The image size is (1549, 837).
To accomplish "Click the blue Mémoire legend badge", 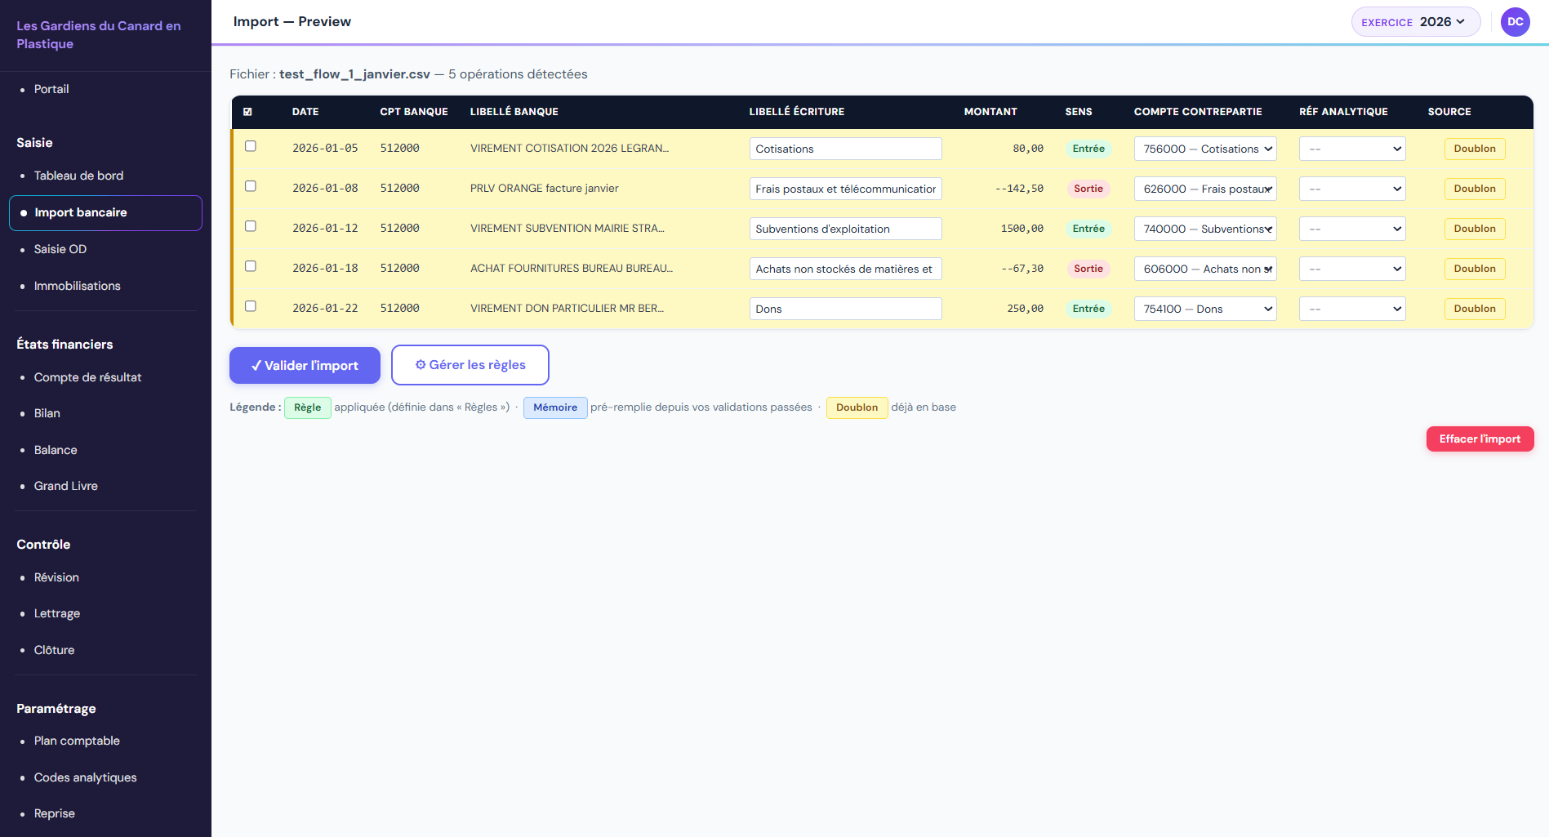I will (x=554, y=407).
